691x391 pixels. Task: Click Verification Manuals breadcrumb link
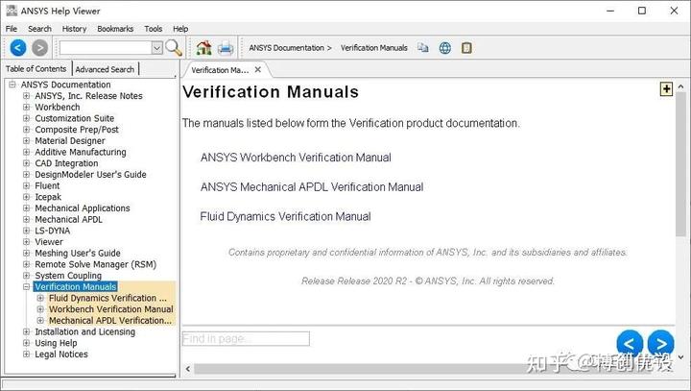click(373, 48)
